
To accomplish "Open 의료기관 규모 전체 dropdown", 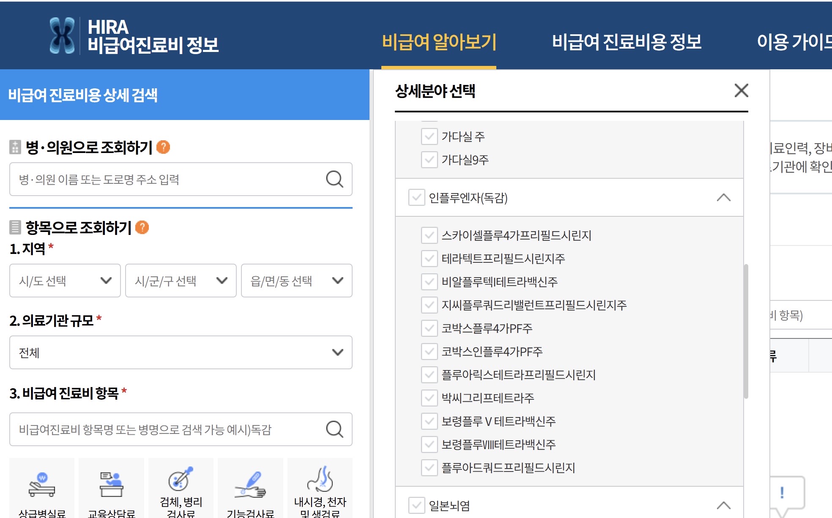I will 181,352.
